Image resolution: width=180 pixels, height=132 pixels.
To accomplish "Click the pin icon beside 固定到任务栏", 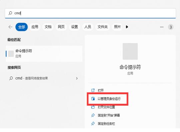I will click(x=93, y=124).
